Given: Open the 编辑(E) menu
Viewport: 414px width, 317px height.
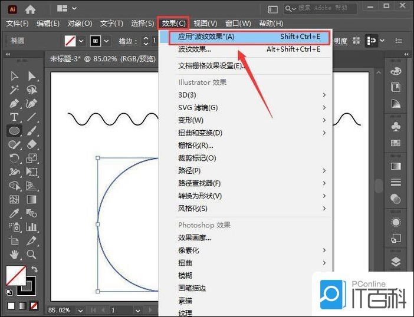Looking at the screenshot, I should tap(48, 24).
